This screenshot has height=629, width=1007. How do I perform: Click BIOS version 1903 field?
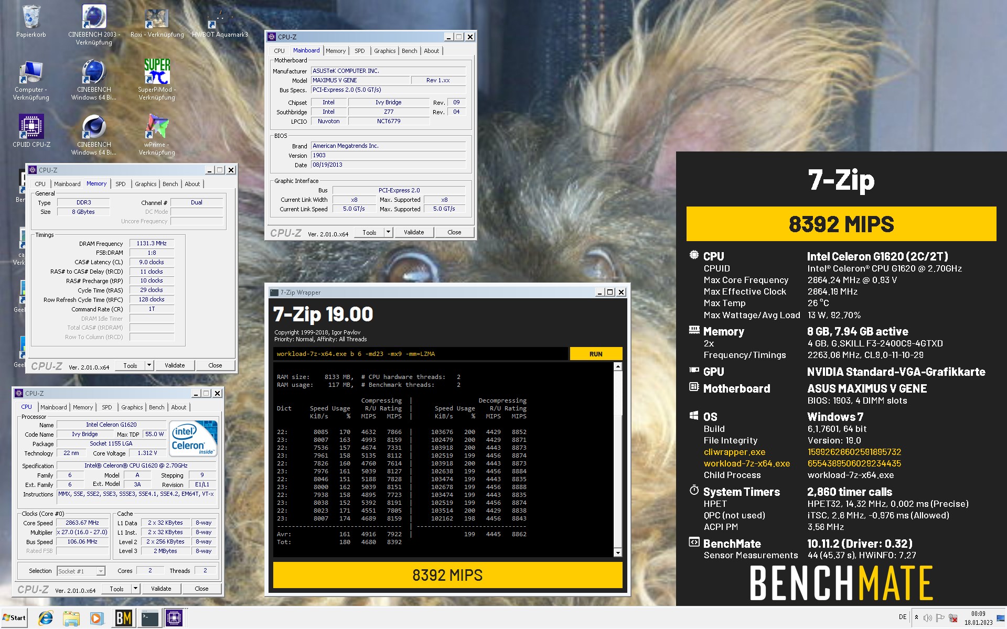tap(388, 155)
